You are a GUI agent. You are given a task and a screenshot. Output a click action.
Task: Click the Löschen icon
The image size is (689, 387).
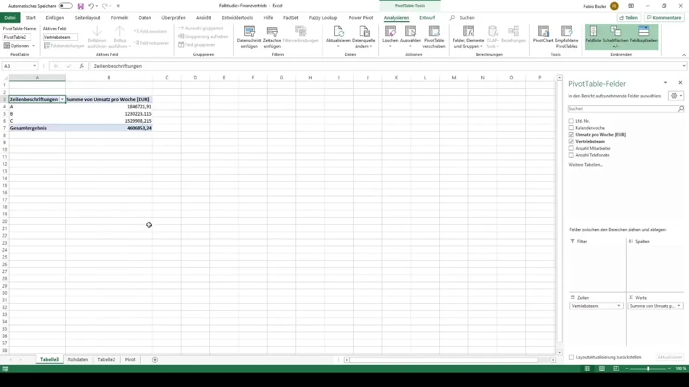pyautogui.click(x=390, y=32)
